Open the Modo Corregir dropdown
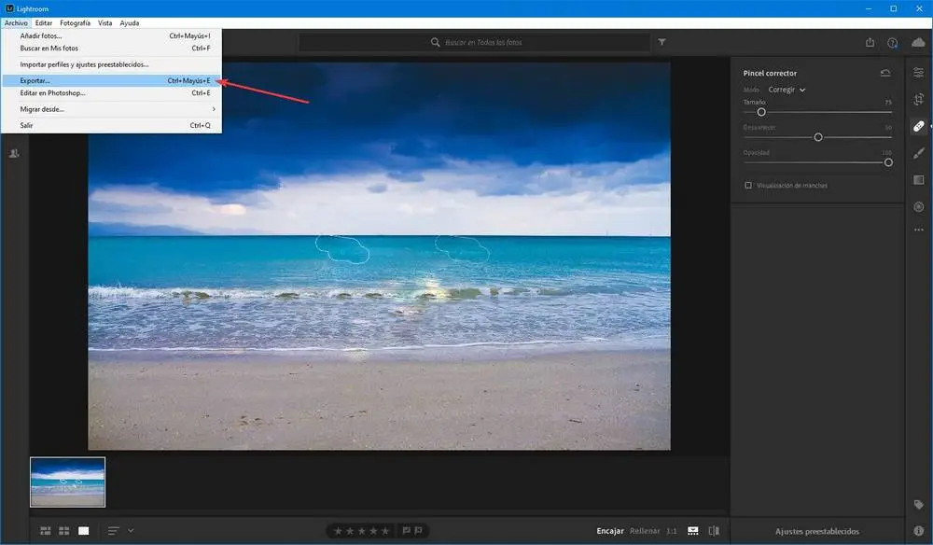 [x=787, y=90]
